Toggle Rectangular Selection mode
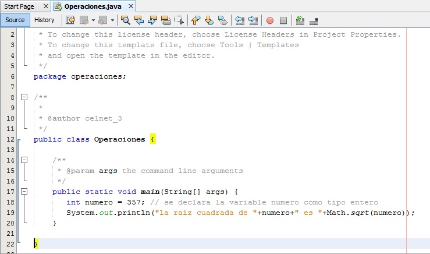 pos(179,20)
